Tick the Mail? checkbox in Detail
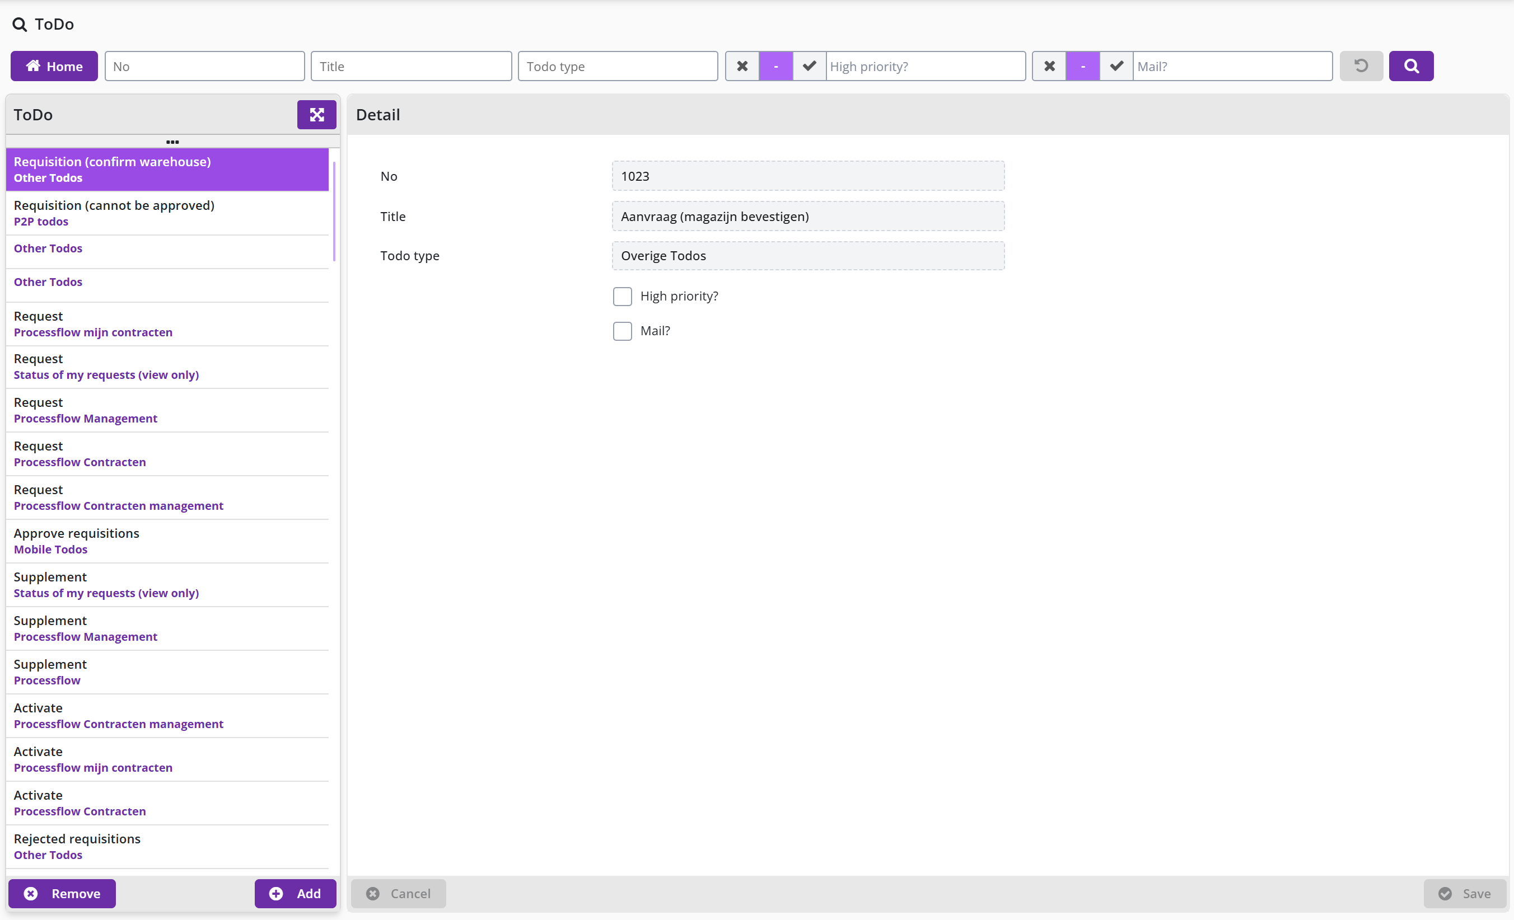The image size is (1514, 920). tap(623, 331)
